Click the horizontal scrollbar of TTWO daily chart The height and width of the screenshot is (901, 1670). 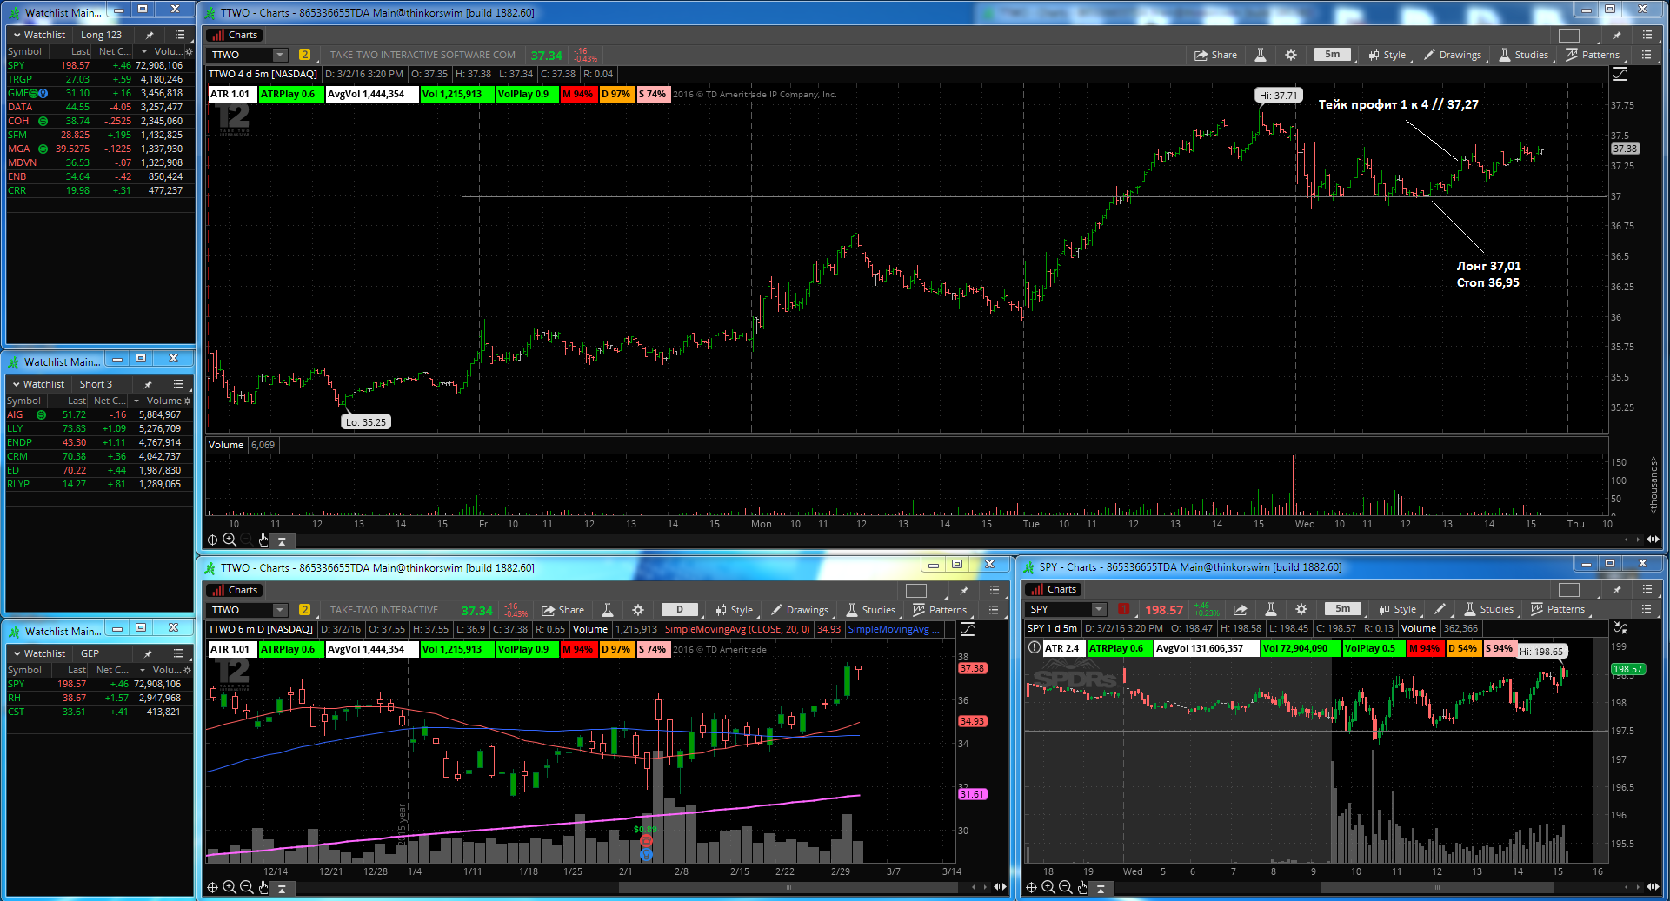coord(788,888)
